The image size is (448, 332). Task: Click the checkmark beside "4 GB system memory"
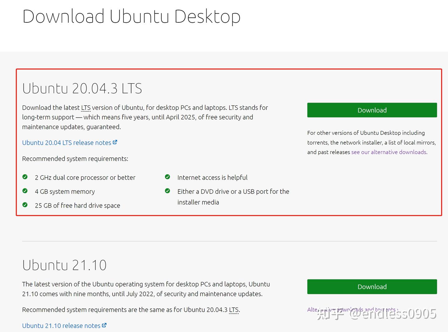click(x=25, y=191)
